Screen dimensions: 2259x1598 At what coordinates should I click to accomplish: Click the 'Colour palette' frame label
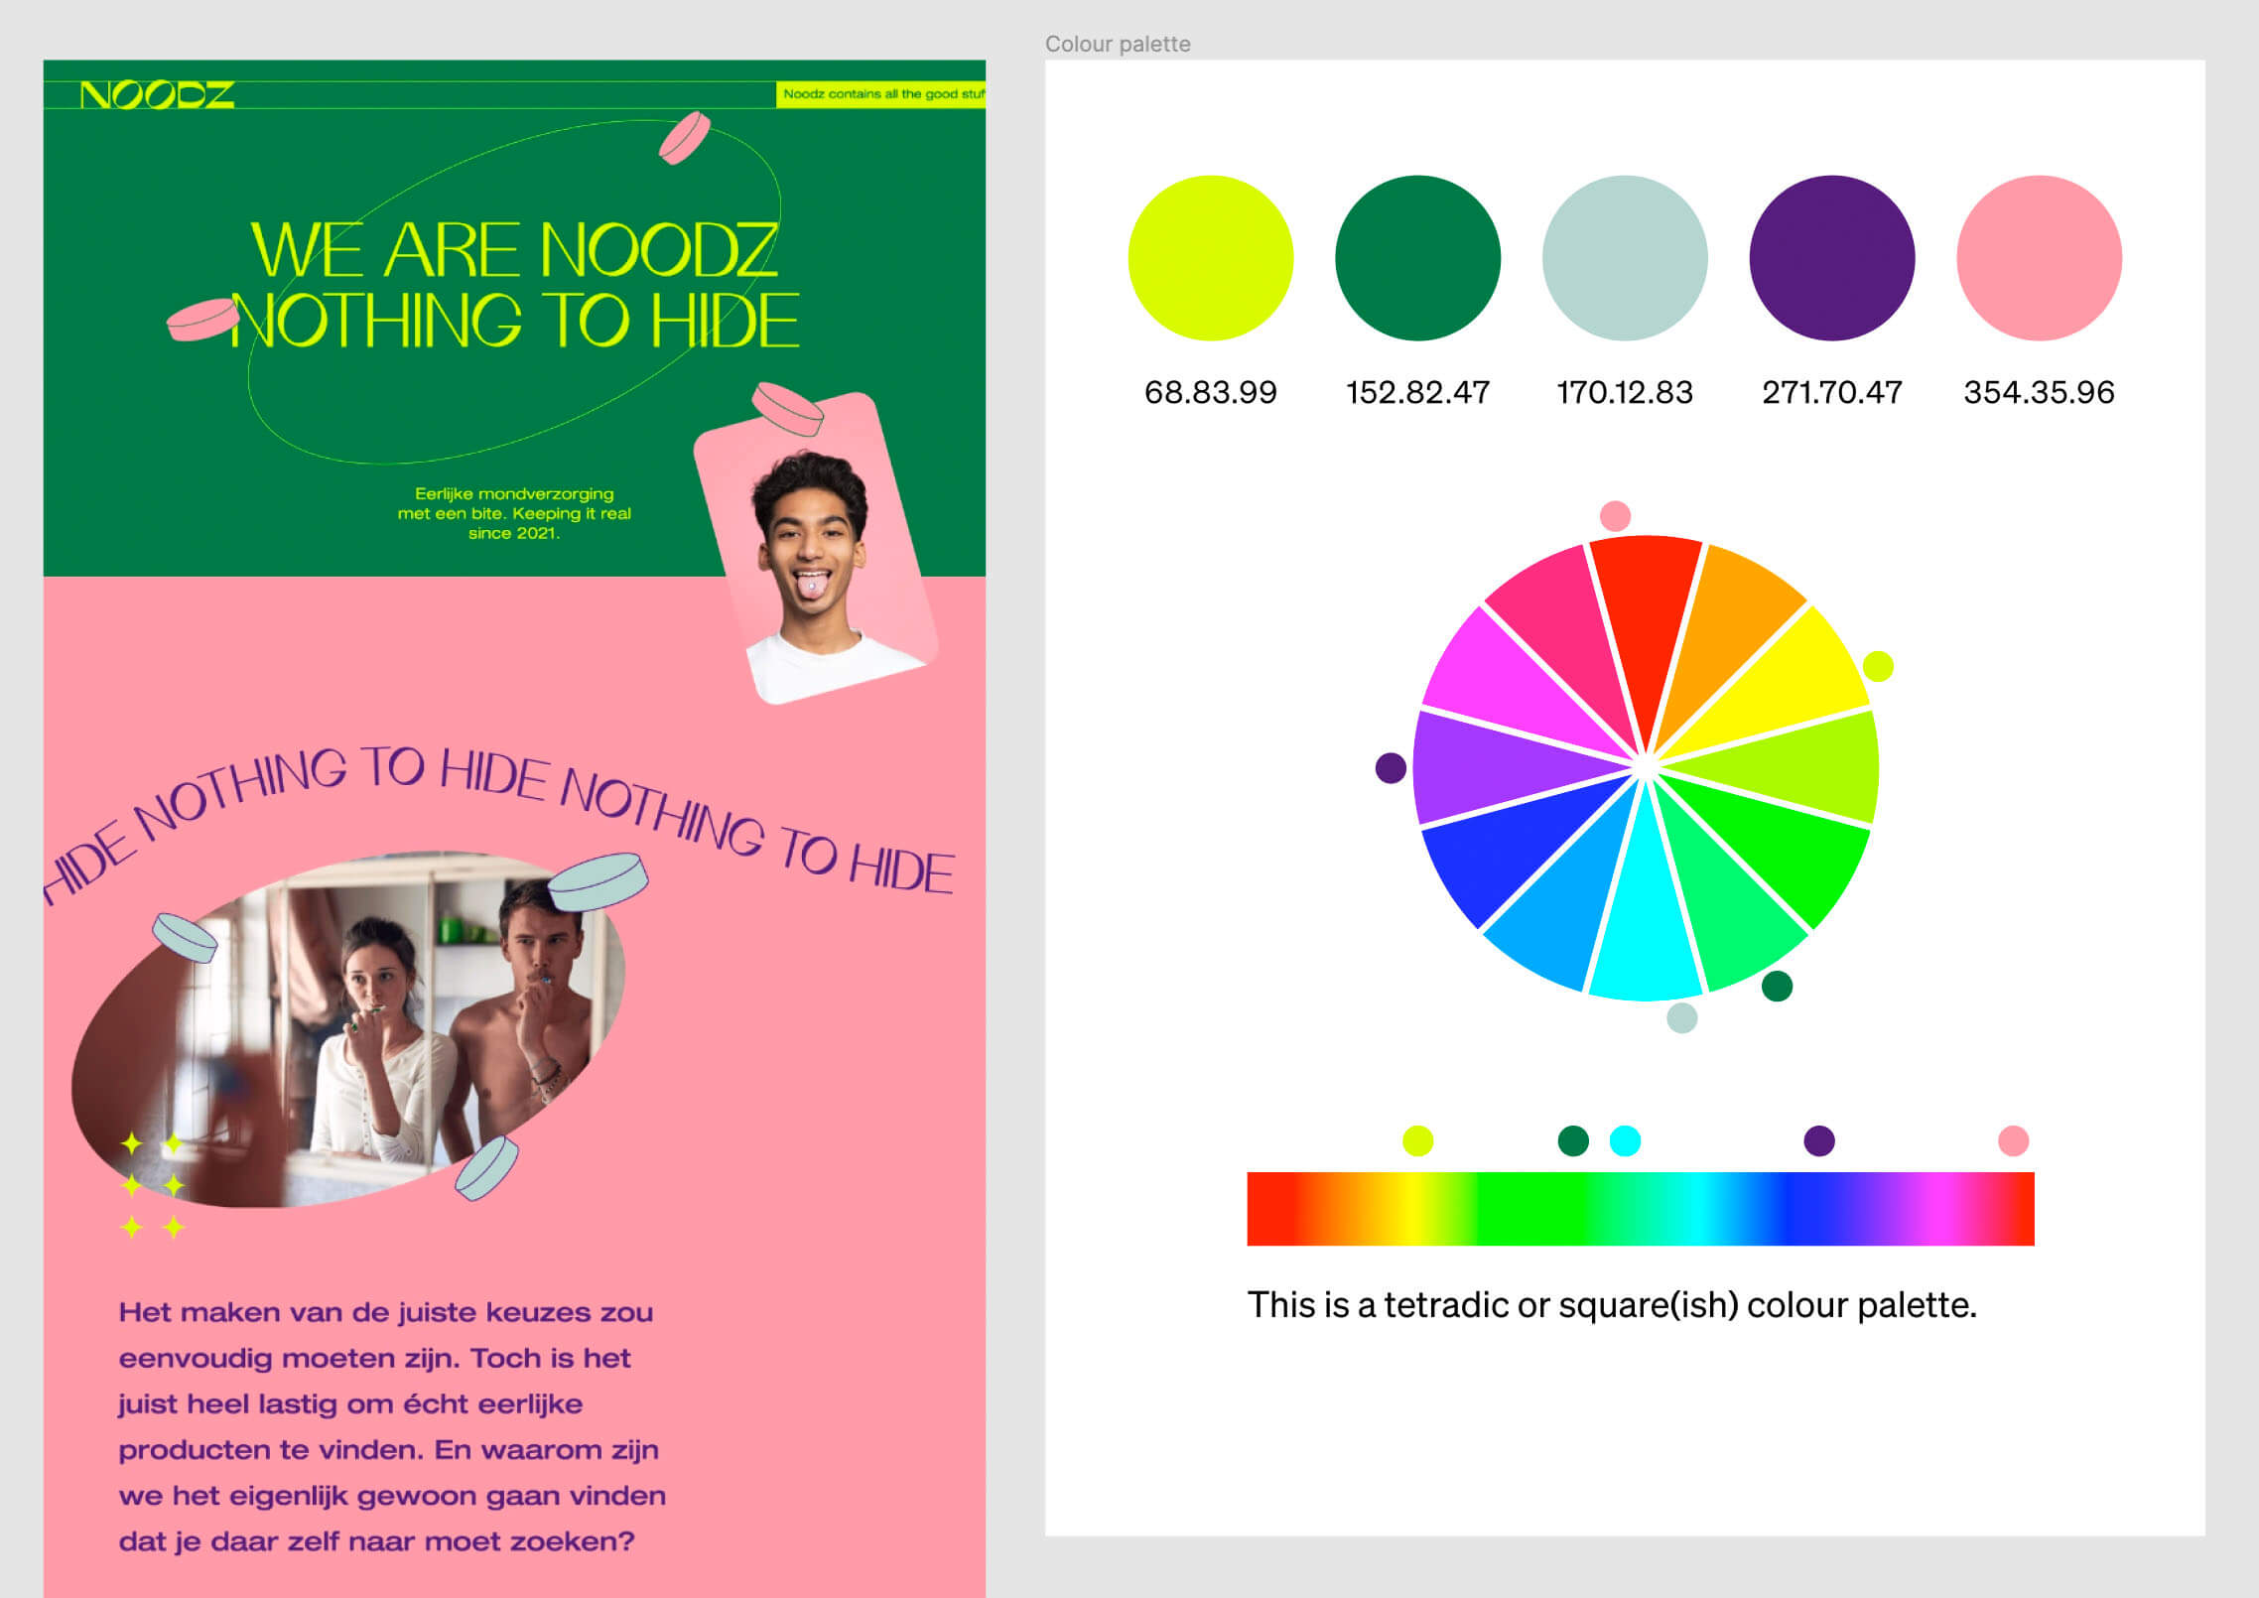click(x=1117, y=44)
